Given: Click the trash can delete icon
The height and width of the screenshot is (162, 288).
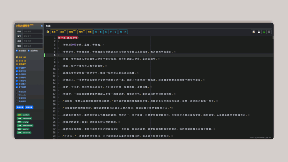Looking at the screenshot, I should [x=269, y=32].
